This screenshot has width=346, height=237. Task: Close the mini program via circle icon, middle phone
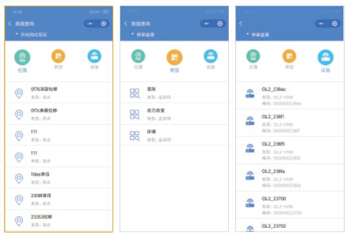(220, 23)
